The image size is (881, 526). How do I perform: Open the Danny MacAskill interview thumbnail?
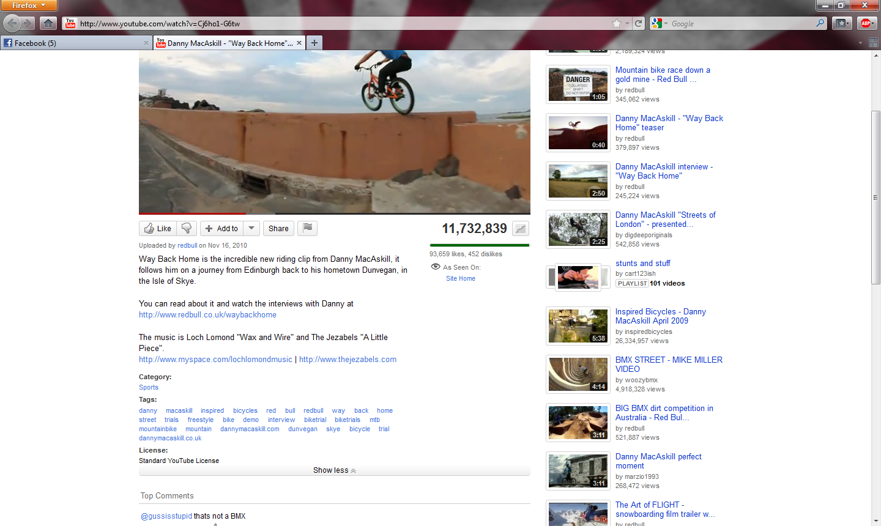coord(578,181)
